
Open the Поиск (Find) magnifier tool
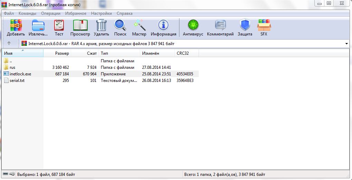click(120, 26)
